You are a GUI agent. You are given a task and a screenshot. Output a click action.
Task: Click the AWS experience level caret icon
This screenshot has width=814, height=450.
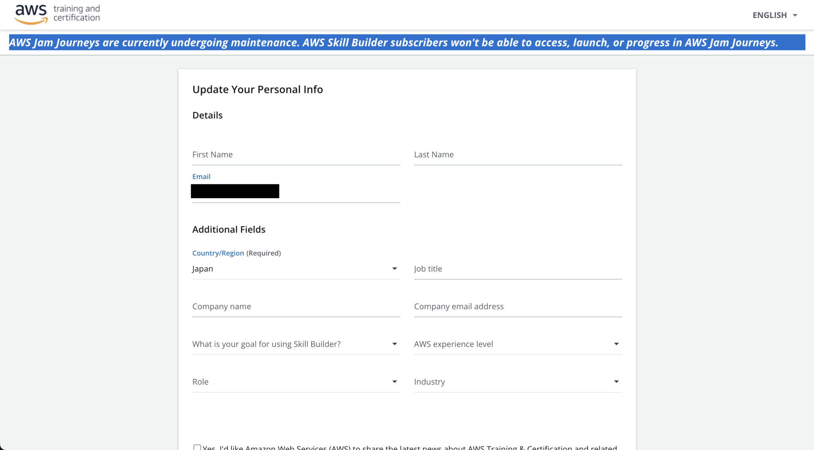[x=616, y=344]
